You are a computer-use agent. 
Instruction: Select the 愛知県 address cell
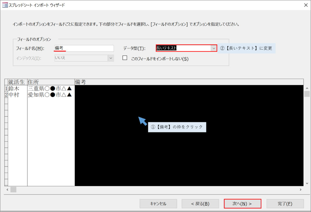coord(51,94)
